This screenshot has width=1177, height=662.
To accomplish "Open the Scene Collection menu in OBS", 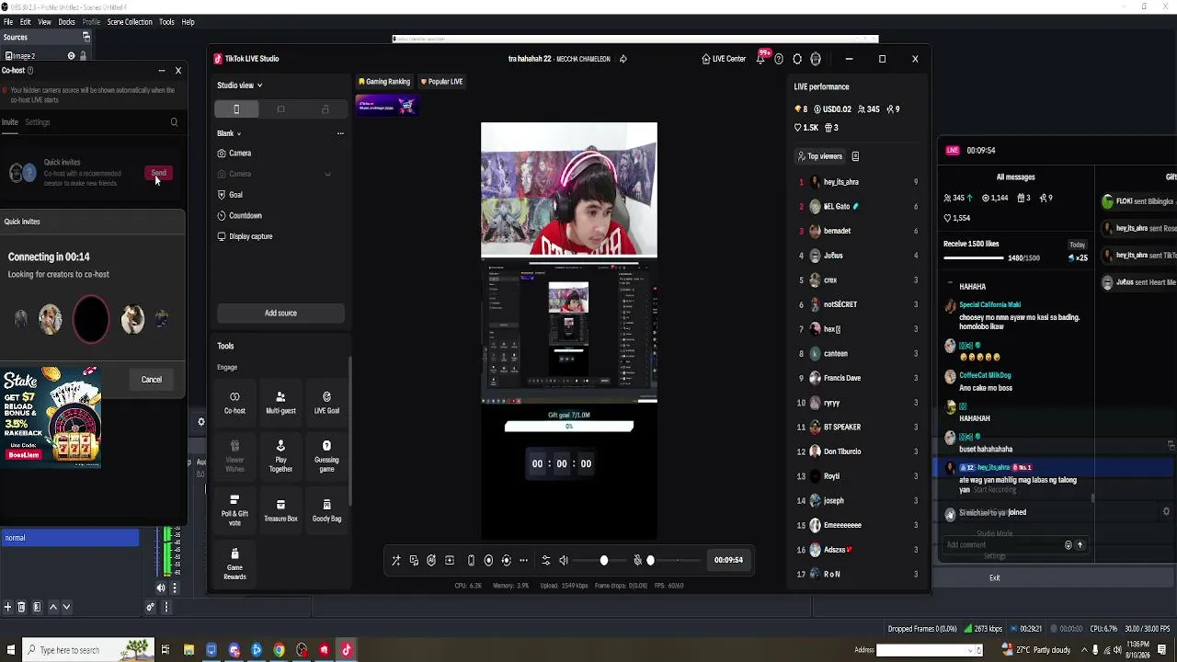I will [x=130, y=22].
